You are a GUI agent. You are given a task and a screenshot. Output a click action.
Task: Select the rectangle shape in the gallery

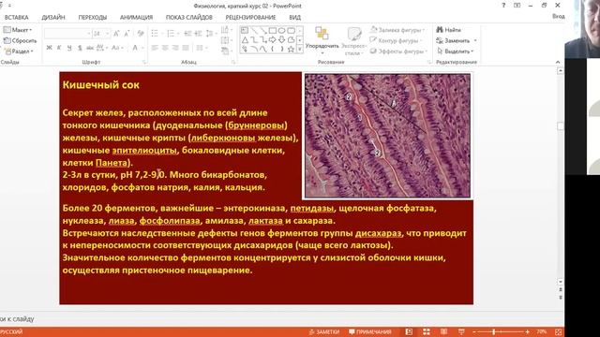coord(273,30)
